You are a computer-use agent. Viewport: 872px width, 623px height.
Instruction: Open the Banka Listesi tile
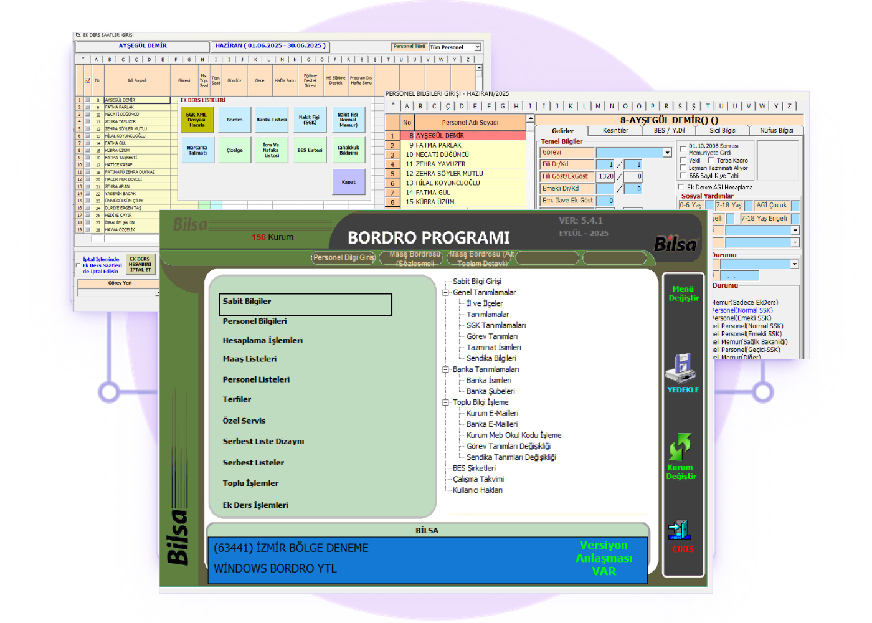point(272,120)
